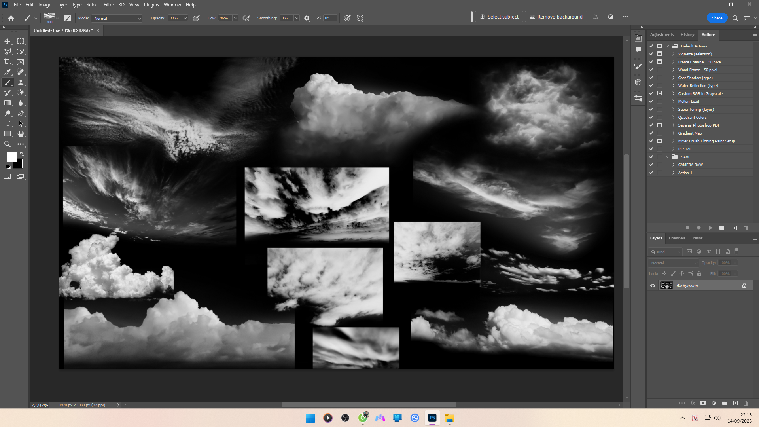This screenshot has height=427, width=759.
Task: Click the Select subject button
Action: coord(499,17)
